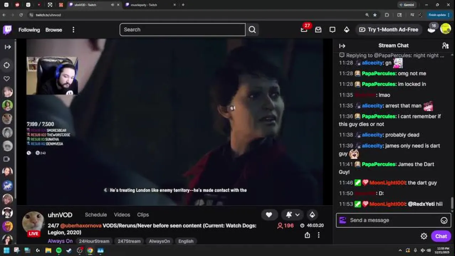This screenshot has height=256, width=455.
Task: Open File Explorer from the taskbar
Action: pyautogui.click(x=48, y=250)
